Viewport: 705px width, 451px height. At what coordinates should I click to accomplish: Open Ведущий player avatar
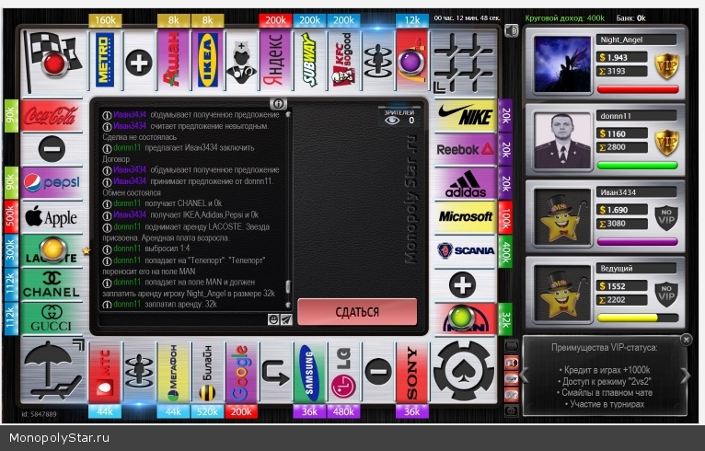pyautogui.click(x=562, y=294)
